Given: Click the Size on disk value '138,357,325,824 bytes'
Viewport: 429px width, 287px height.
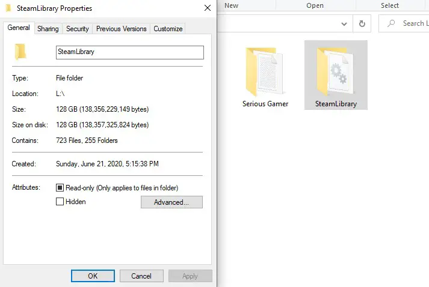Looking at the screenshot, I should tap(114, 125).
